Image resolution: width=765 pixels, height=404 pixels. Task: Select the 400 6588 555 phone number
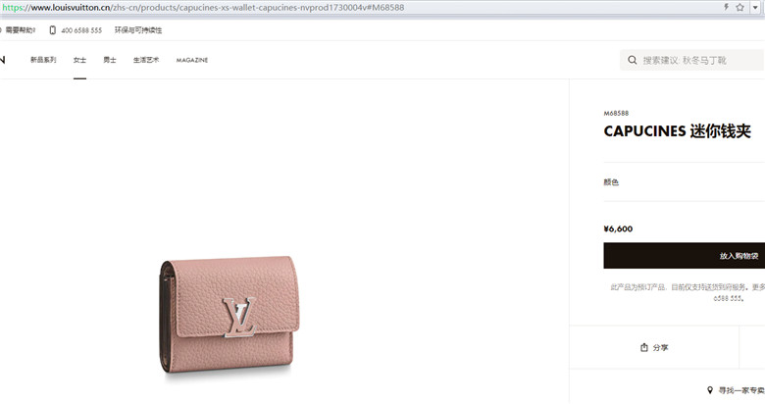pos(81,30)
